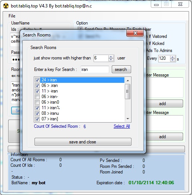
Task: Decrease the minimum user count spinner
Action: click(111, 60)
